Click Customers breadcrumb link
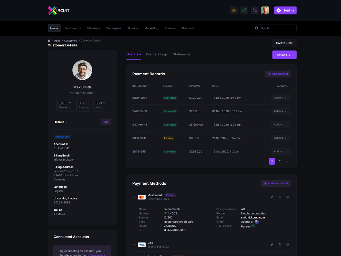The image size is (341, 256). coord(70,41)
